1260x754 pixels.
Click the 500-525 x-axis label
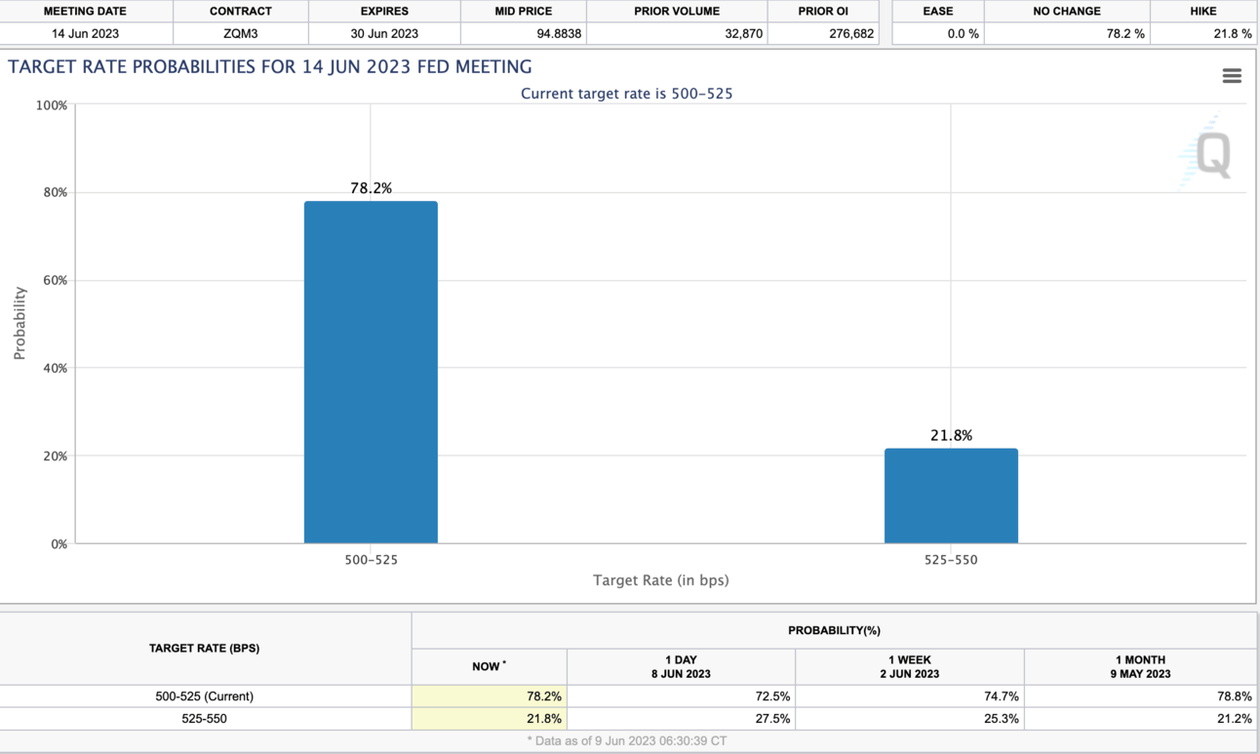pyautogui.click(x=371, y=560)
